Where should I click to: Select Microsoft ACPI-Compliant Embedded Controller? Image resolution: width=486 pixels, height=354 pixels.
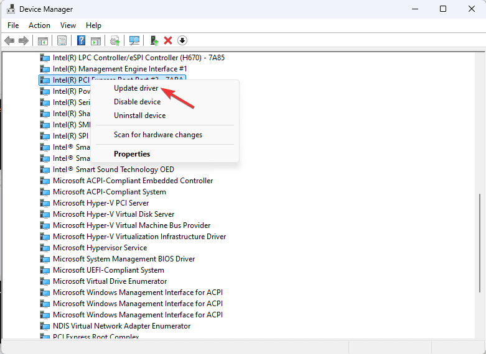pyautogui.click(x=133, y=181)
